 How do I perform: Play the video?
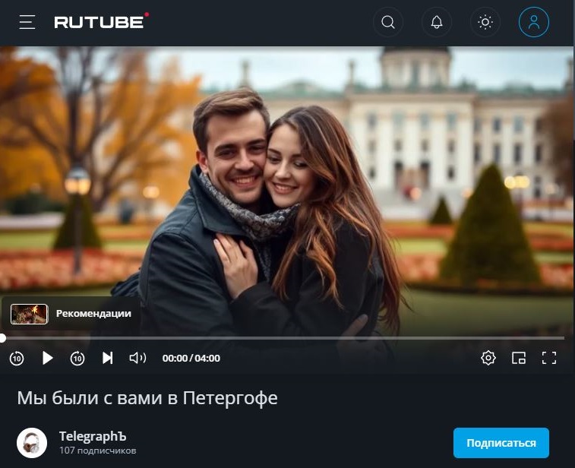point(47,358)
